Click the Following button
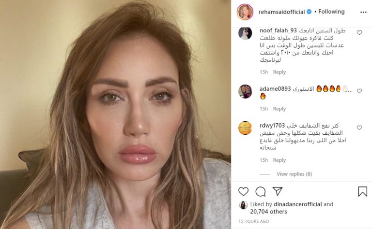This screenshot has height=229, width=372. [x=331, y=12]
